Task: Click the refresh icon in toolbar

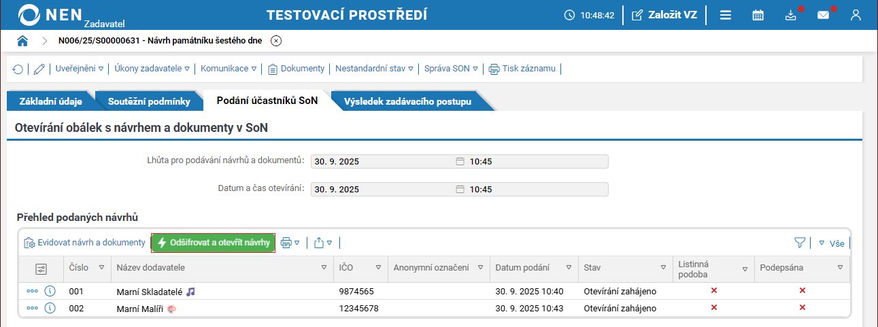Action: click(x=18, y=69)
